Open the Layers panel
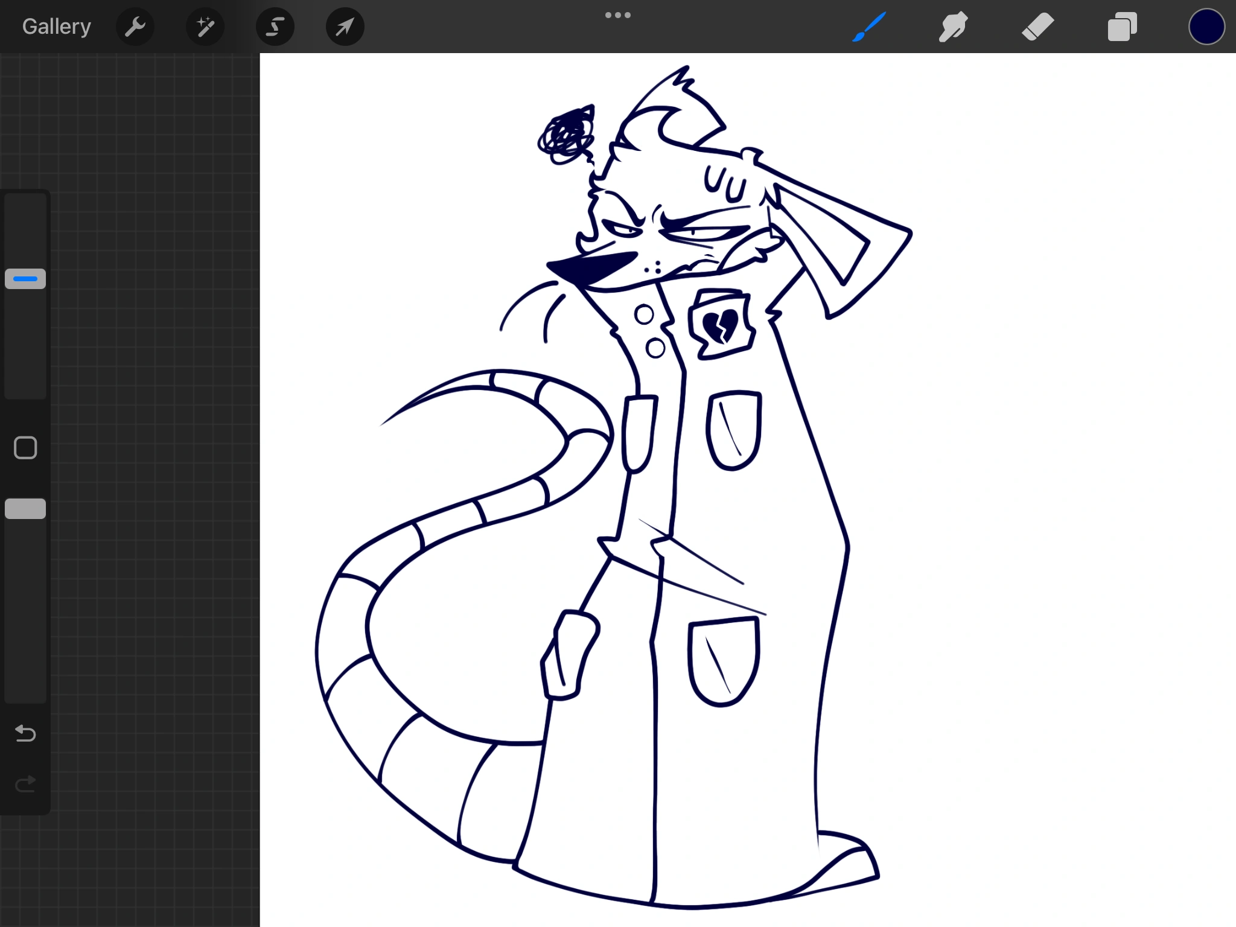The height and width of the screenshot is (927, 1236). click(1122, 27)
